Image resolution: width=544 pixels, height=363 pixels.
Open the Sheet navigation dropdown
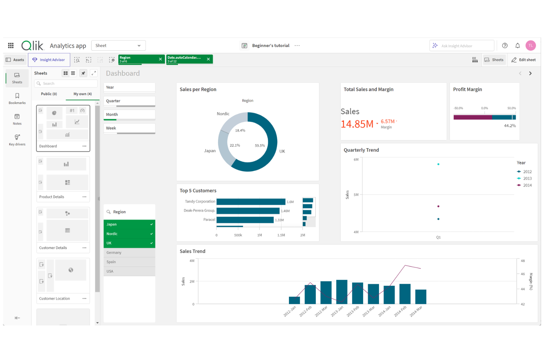[118, 45]
